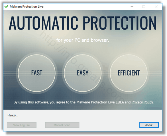Click the Malware Protection Live title text

(27, 7)
